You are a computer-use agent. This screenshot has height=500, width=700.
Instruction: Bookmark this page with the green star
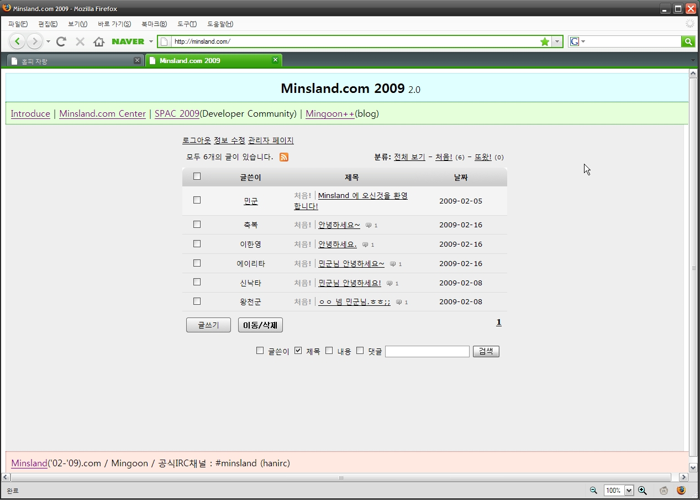545,41
